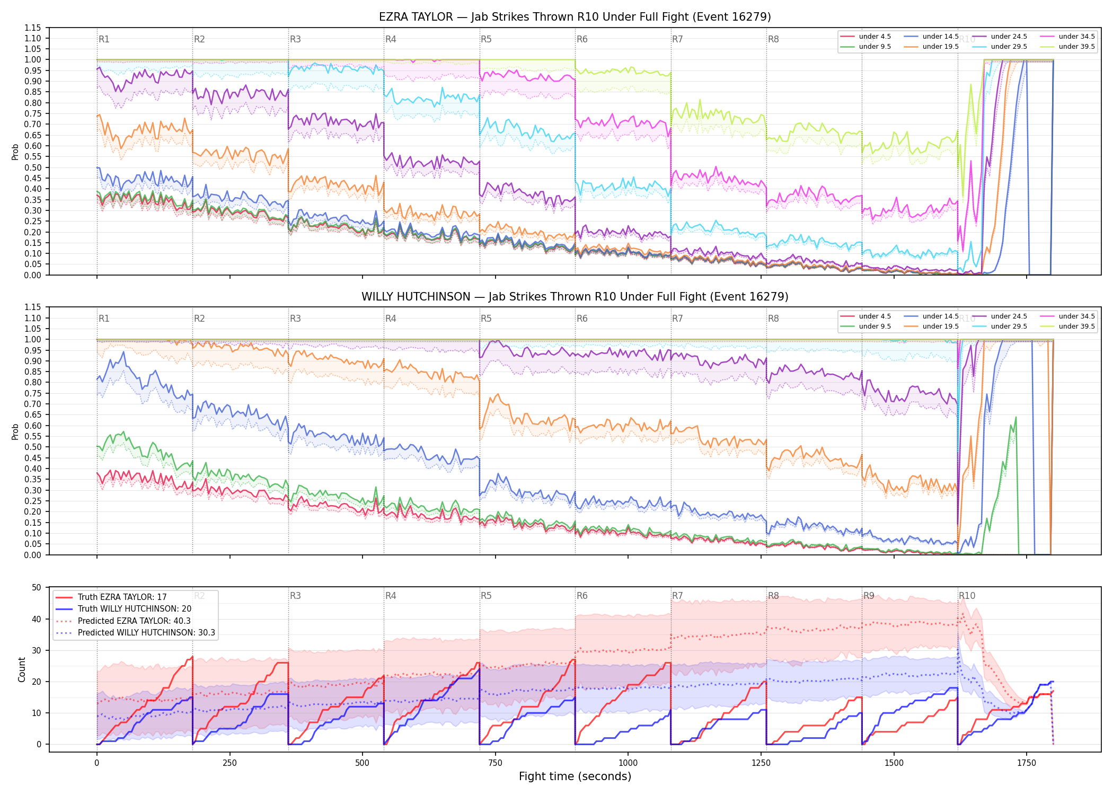The height and width of the screenshot is (795, 1113).
Task: Click the R3 round marker in Willy Hutchinson chart
Action: tap(295, 319)
